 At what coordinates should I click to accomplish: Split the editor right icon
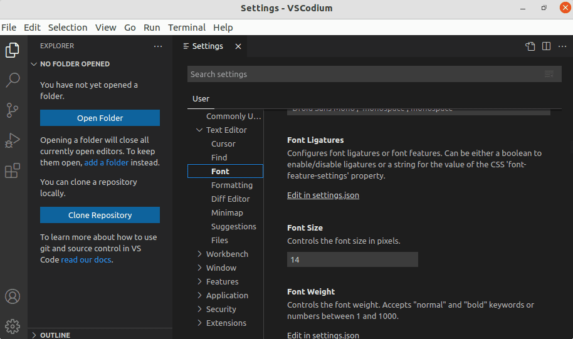[546, 46]
